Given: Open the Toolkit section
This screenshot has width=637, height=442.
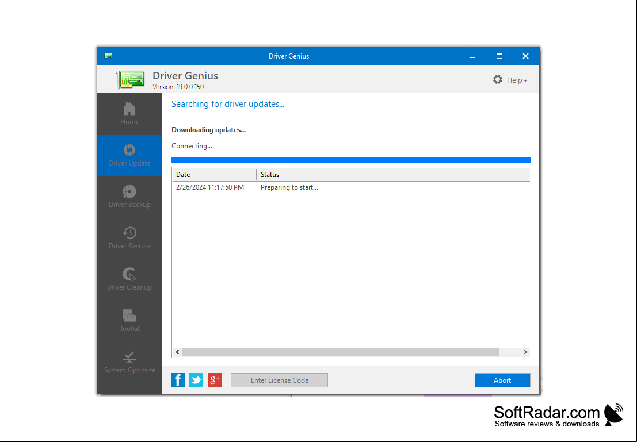Looking at the screenshot, I should tap(129, 321).
